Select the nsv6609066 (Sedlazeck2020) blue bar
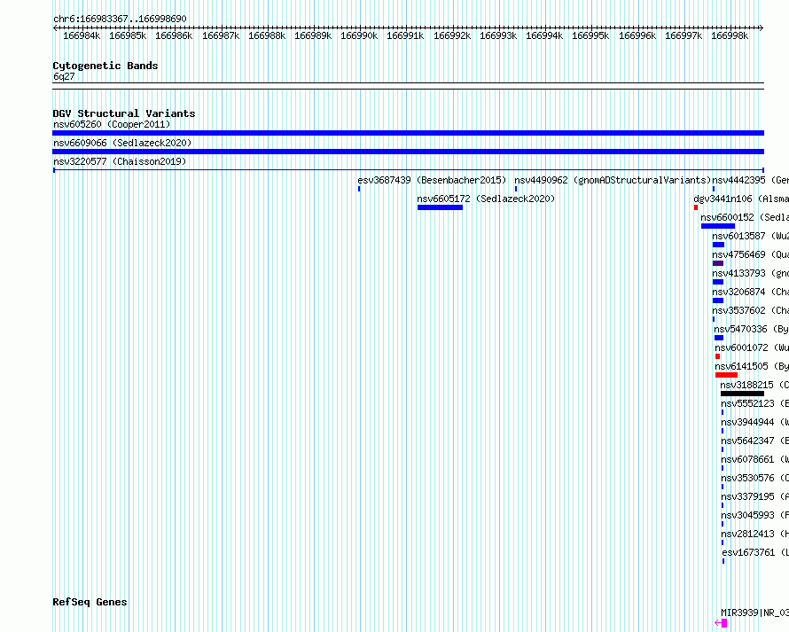The image size is (789, 632). point(408,152)
